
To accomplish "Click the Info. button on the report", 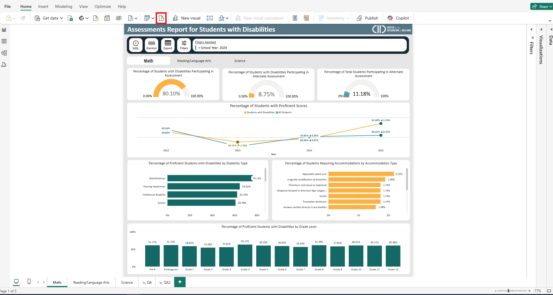I will coord(136,45).
